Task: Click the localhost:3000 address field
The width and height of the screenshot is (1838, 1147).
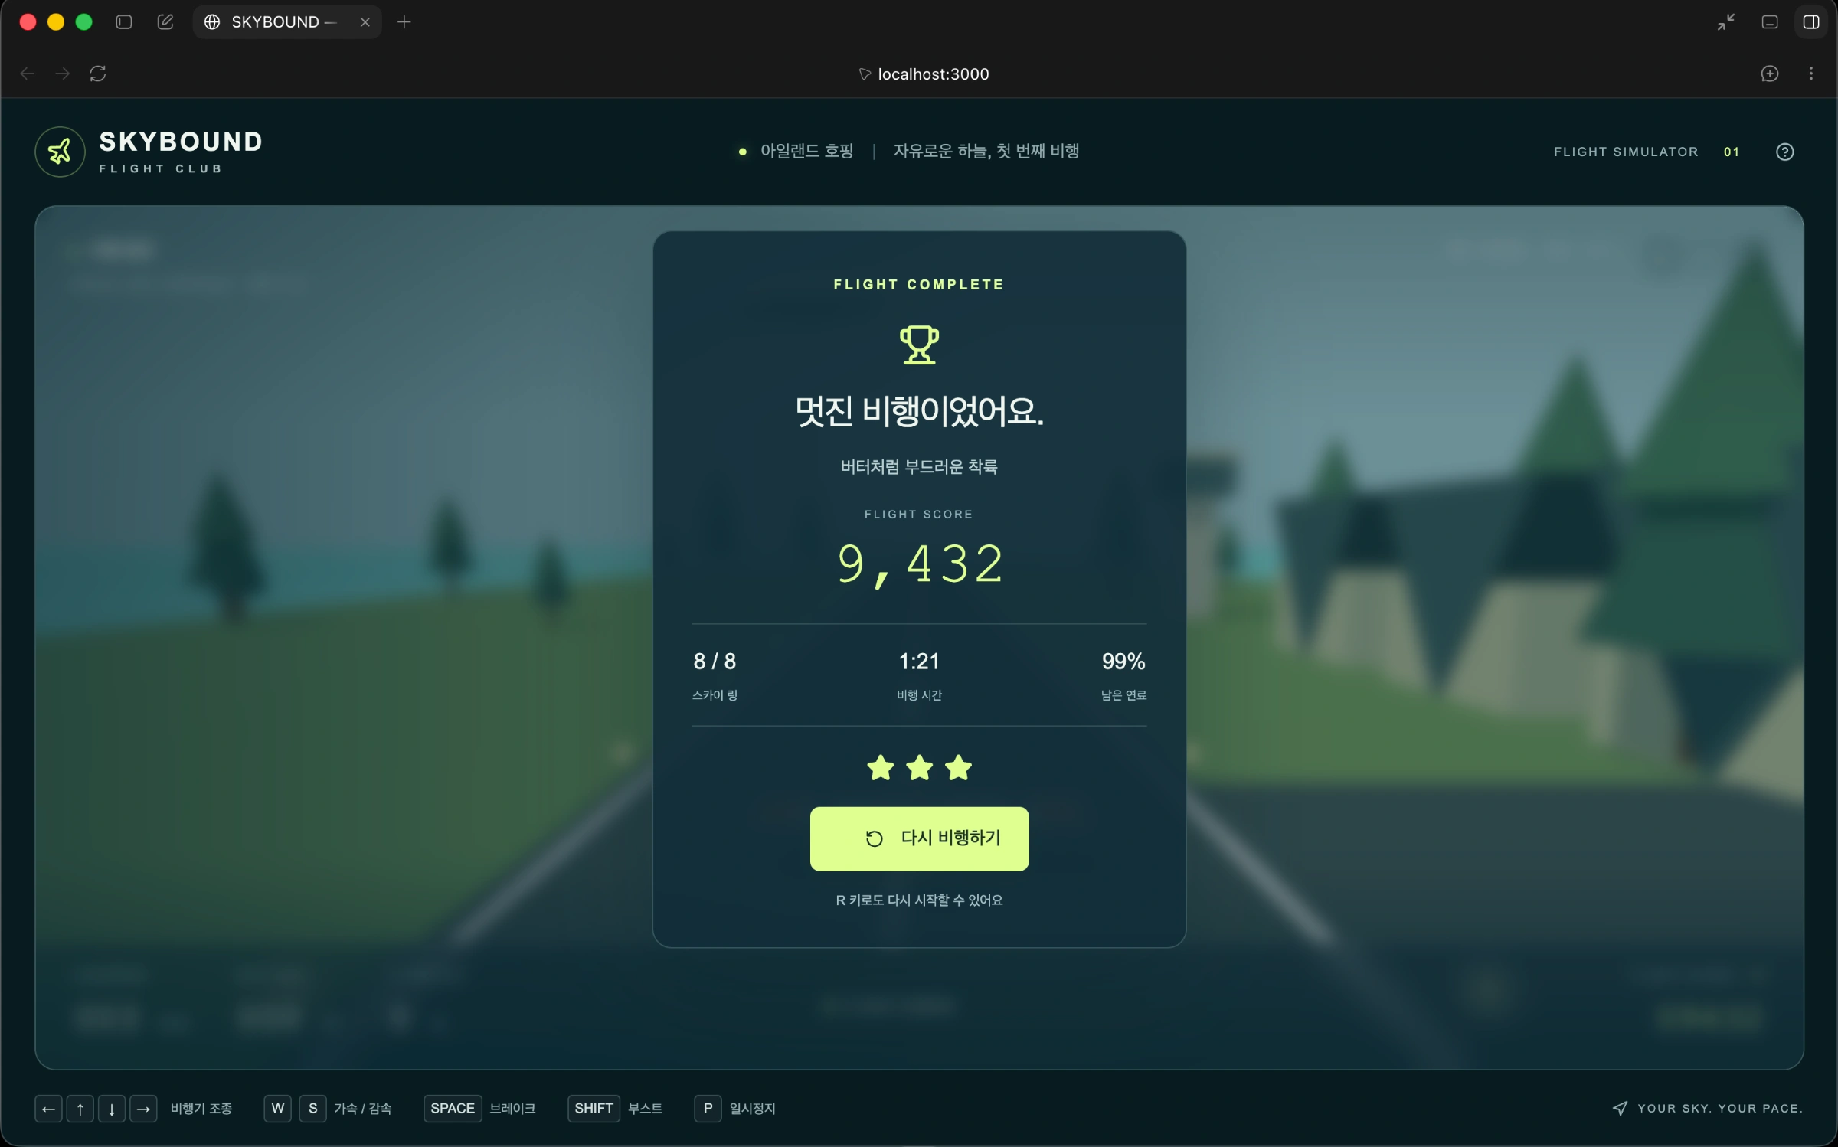Action: point(924,74)
